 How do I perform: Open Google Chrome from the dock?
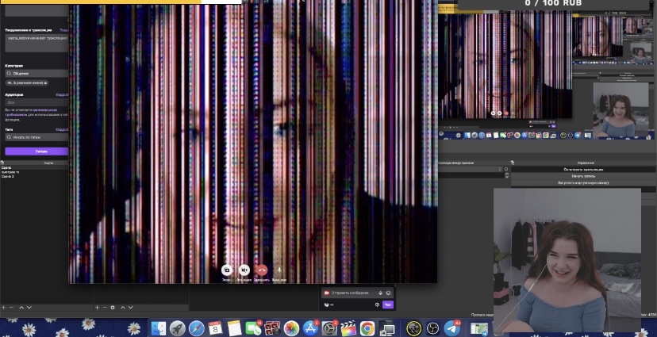tap(367, 328)
